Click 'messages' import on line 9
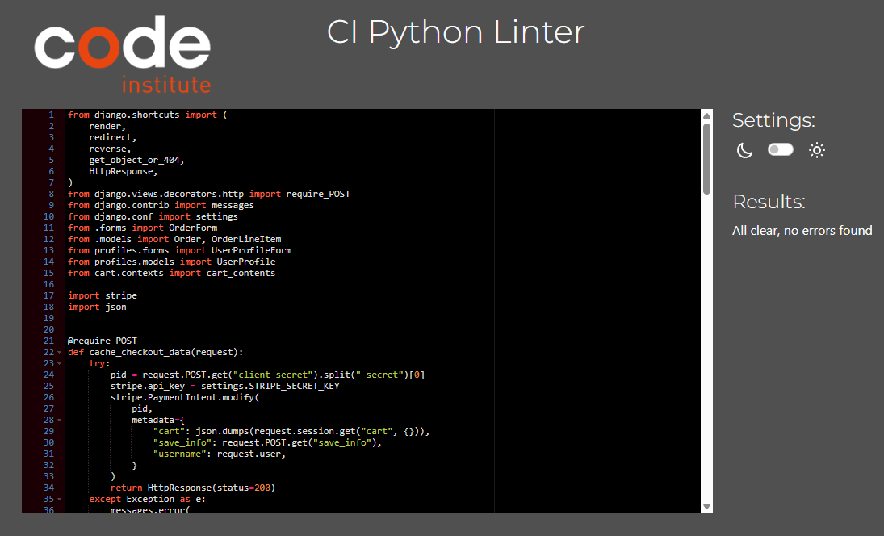 pyautogui.click(x=233, y=205)
